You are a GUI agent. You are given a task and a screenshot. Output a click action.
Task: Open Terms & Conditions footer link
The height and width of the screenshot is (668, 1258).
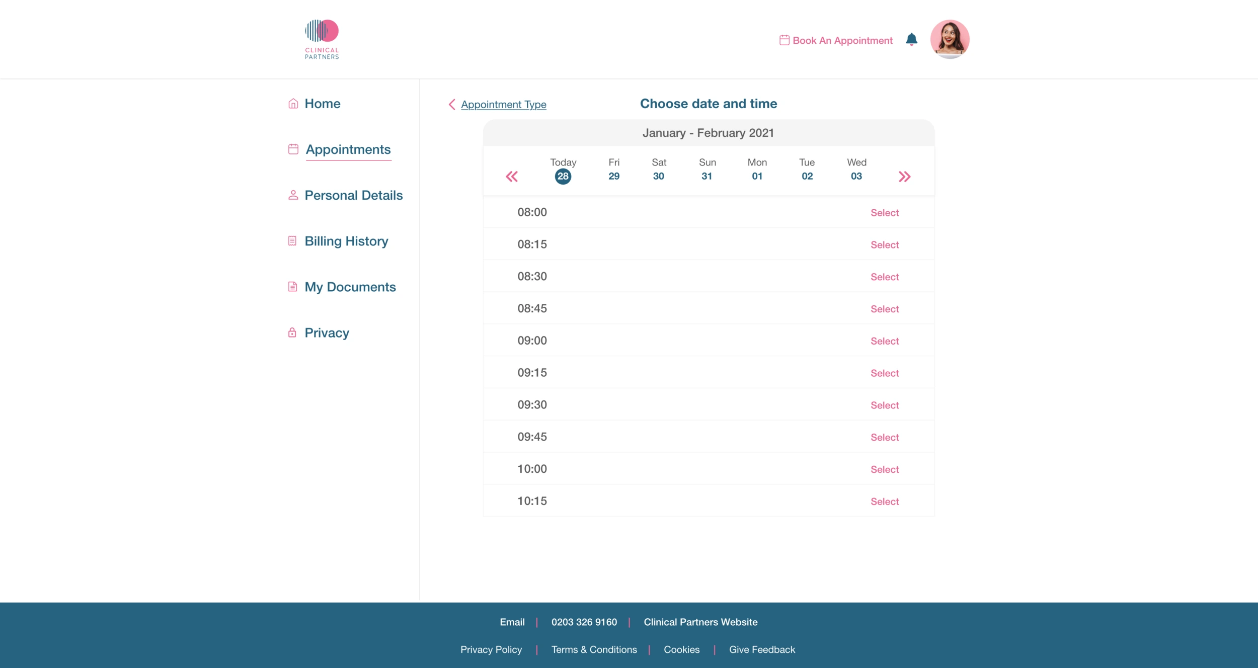(594, 650)
